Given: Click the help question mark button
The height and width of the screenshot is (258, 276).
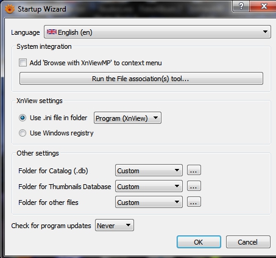Looking at the screenshot, I should coord(241,6).
